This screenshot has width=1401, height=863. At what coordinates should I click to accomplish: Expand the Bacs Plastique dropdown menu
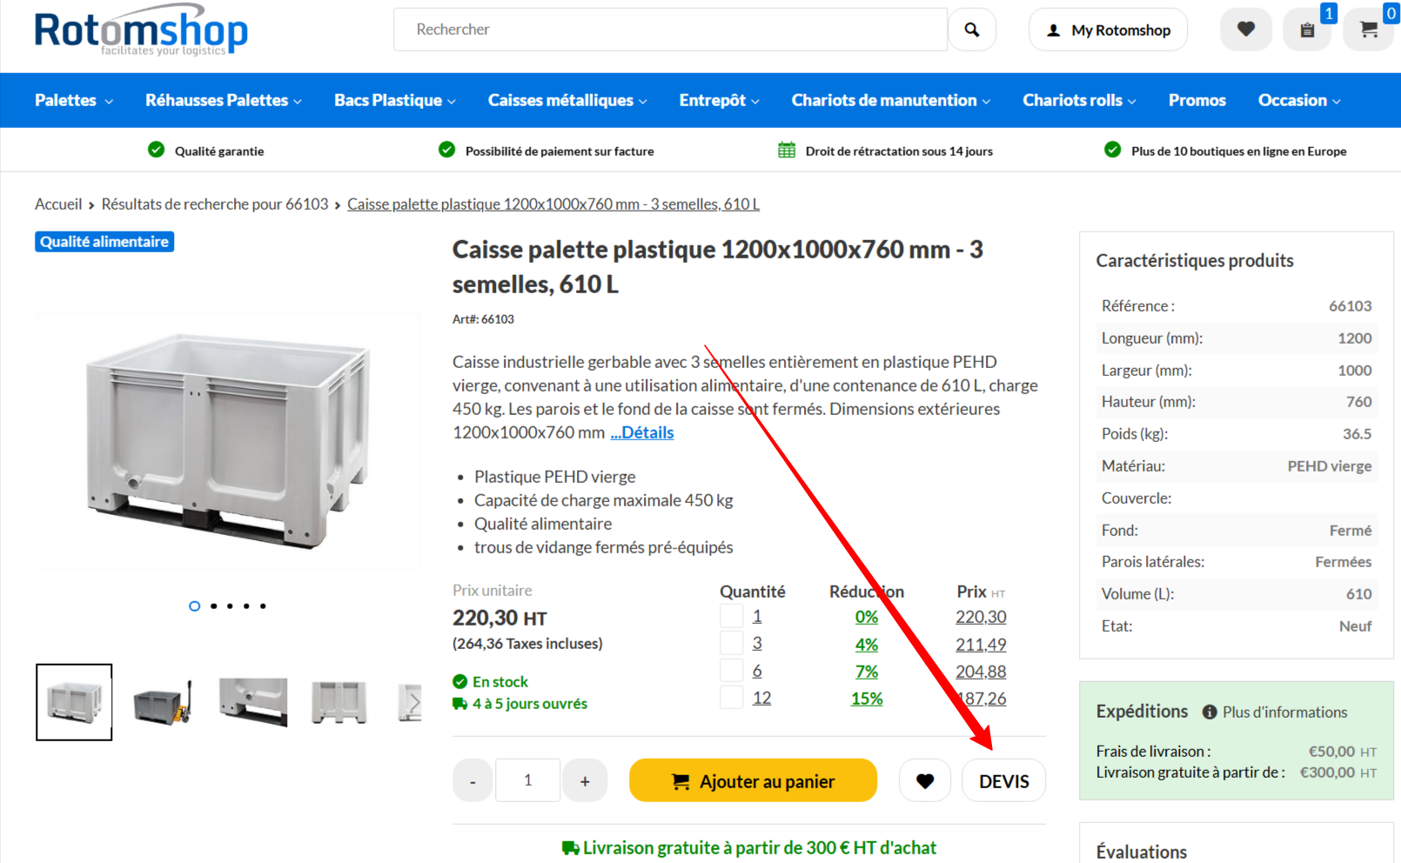tap(394, 100)
